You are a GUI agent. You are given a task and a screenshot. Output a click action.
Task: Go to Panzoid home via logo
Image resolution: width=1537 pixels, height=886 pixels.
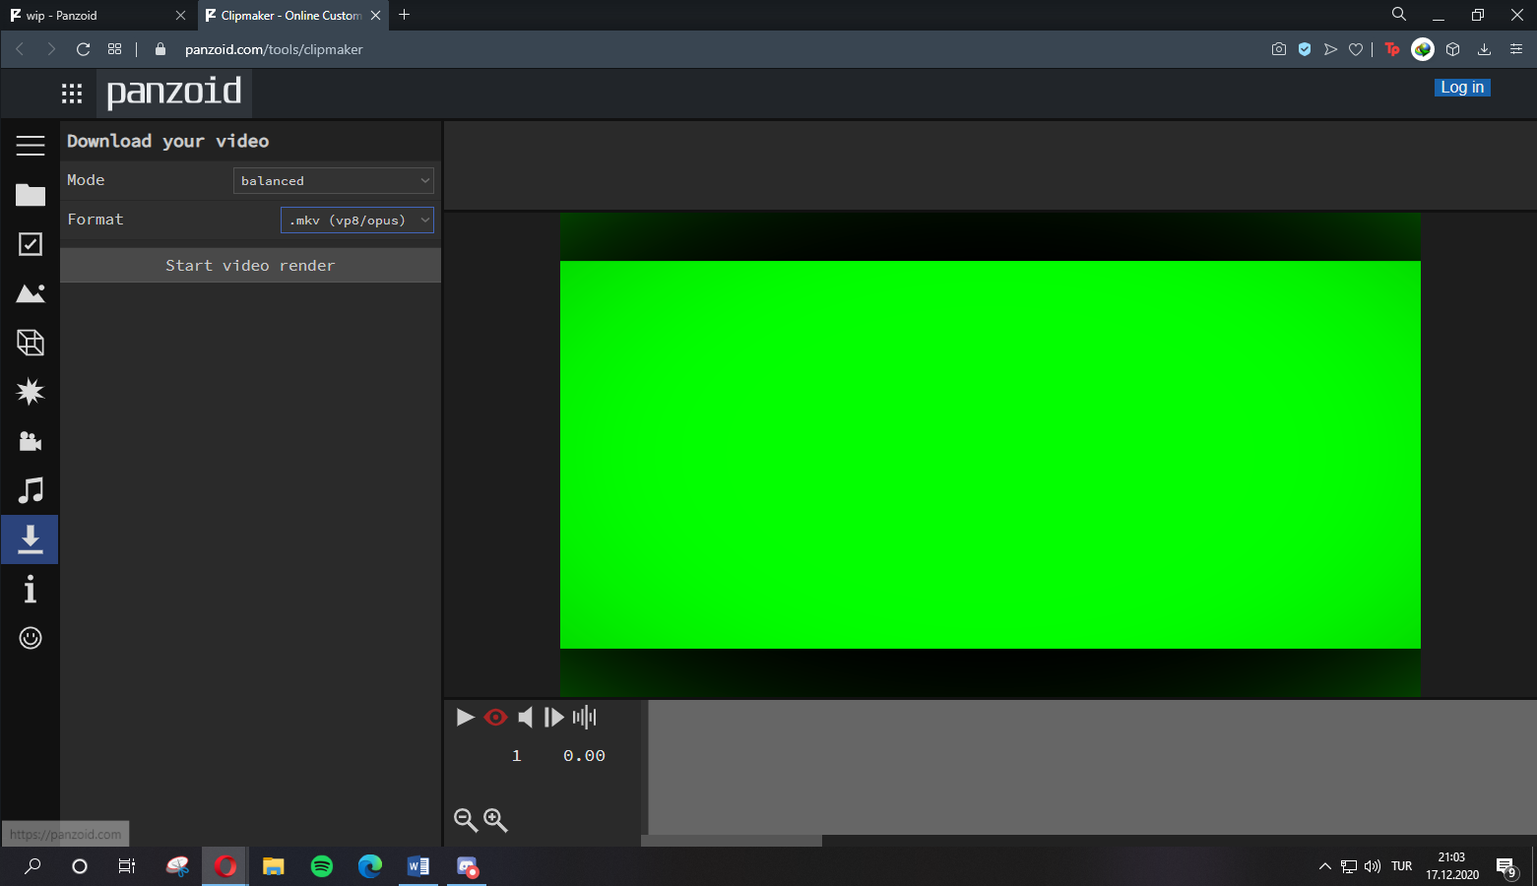[x=174, y=92]
